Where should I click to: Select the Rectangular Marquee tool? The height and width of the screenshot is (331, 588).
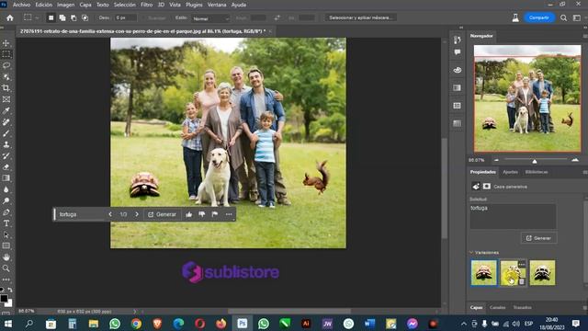6,54
